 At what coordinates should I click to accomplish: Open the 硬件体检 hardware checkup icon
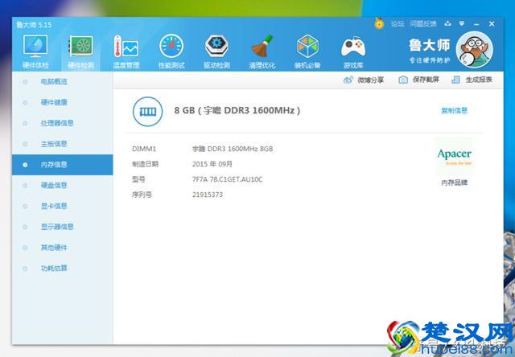(35, 51)
